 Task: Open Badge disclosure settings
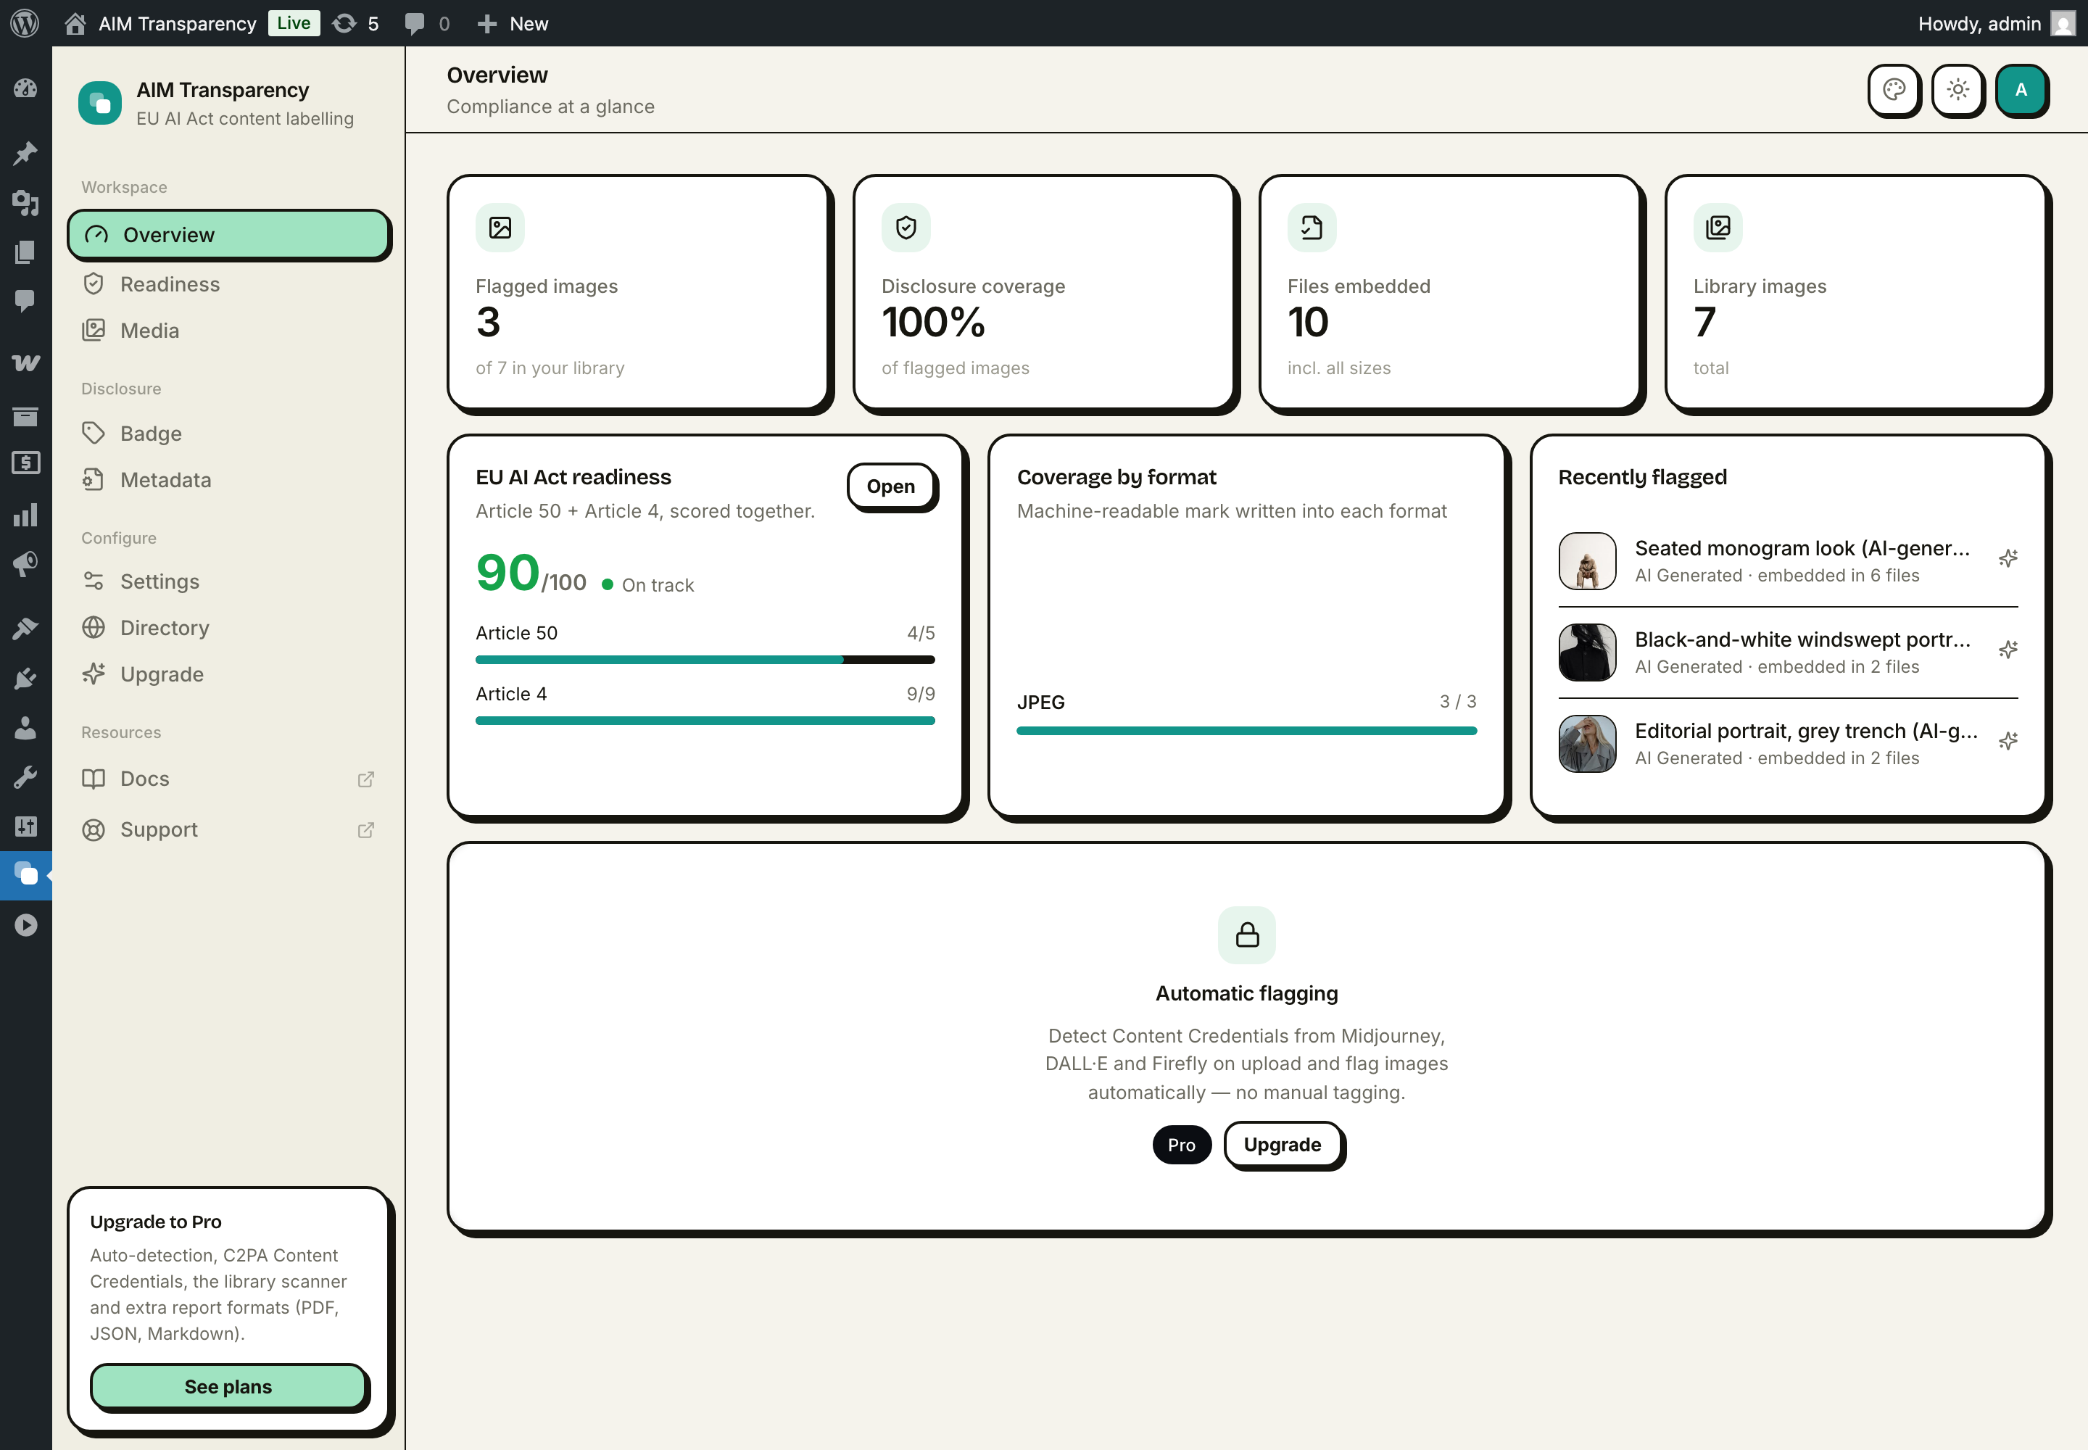(x=228, y=434)
